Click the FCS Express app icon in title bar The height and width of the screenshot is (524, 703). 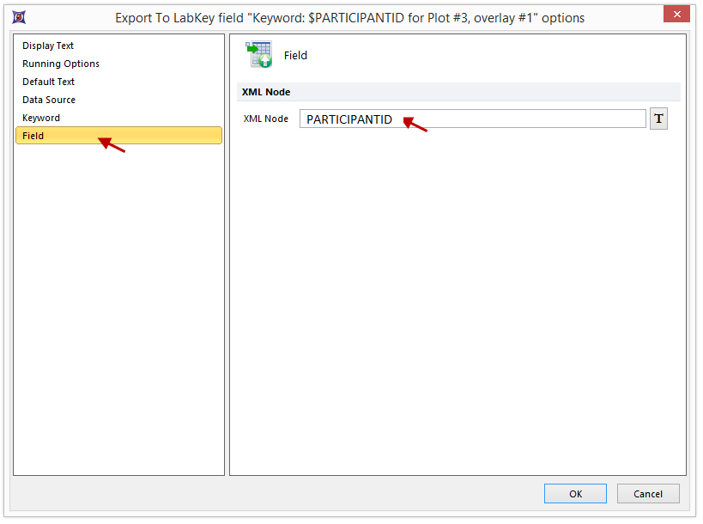[x=19, y=17]
